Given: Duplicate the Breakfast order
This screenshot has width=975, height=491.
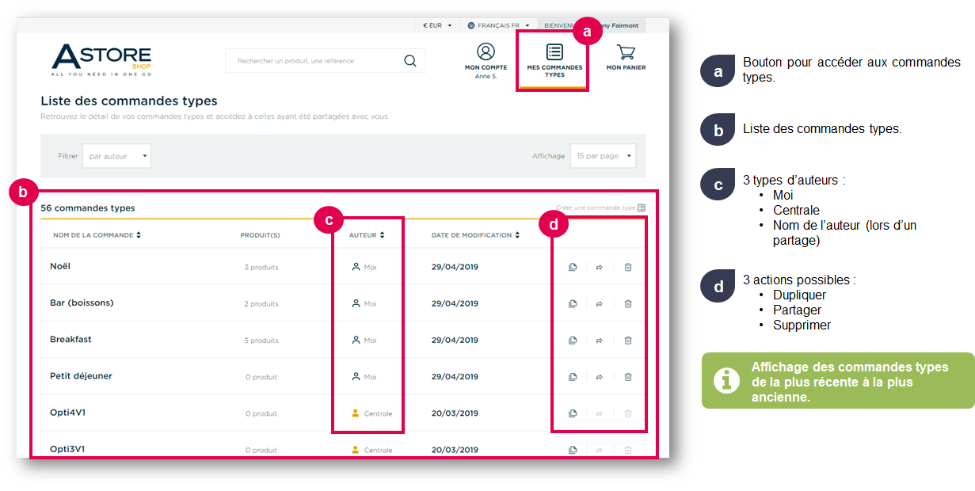Looking at the screenshot, I should coord(573,340).
